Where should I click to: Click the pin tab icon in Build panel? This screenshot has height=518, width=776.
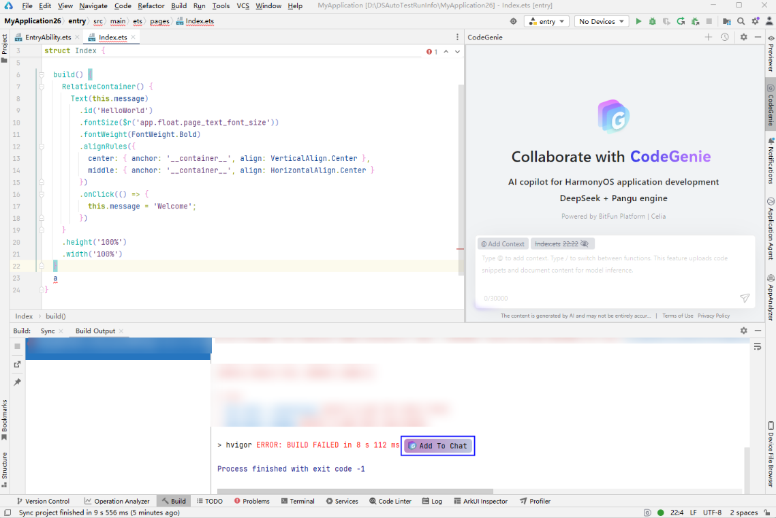(17, 382)
